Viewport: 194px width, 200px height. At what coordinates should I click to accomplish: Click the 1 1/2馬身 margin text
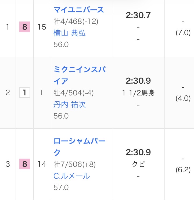coord(138,93)
